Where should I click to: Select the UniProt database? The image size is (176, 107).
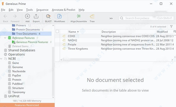click(14, 96)
